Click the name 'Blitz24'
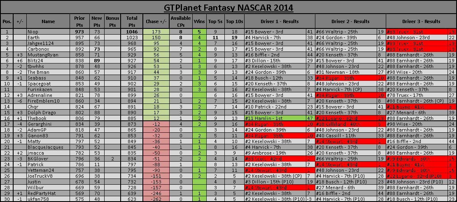 coord(48,60)
